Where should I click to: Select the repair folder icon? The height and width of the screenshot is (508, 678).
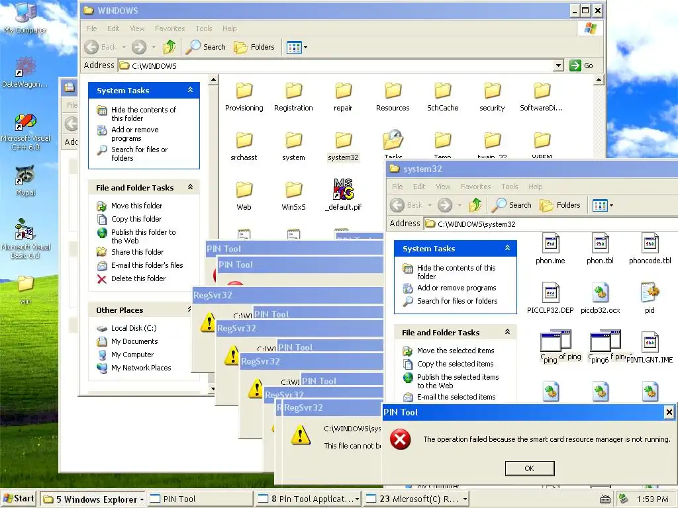(344, 91)
